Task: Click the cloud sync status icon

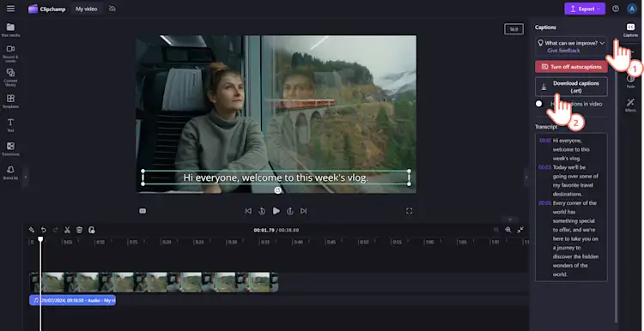Action: 112,9
